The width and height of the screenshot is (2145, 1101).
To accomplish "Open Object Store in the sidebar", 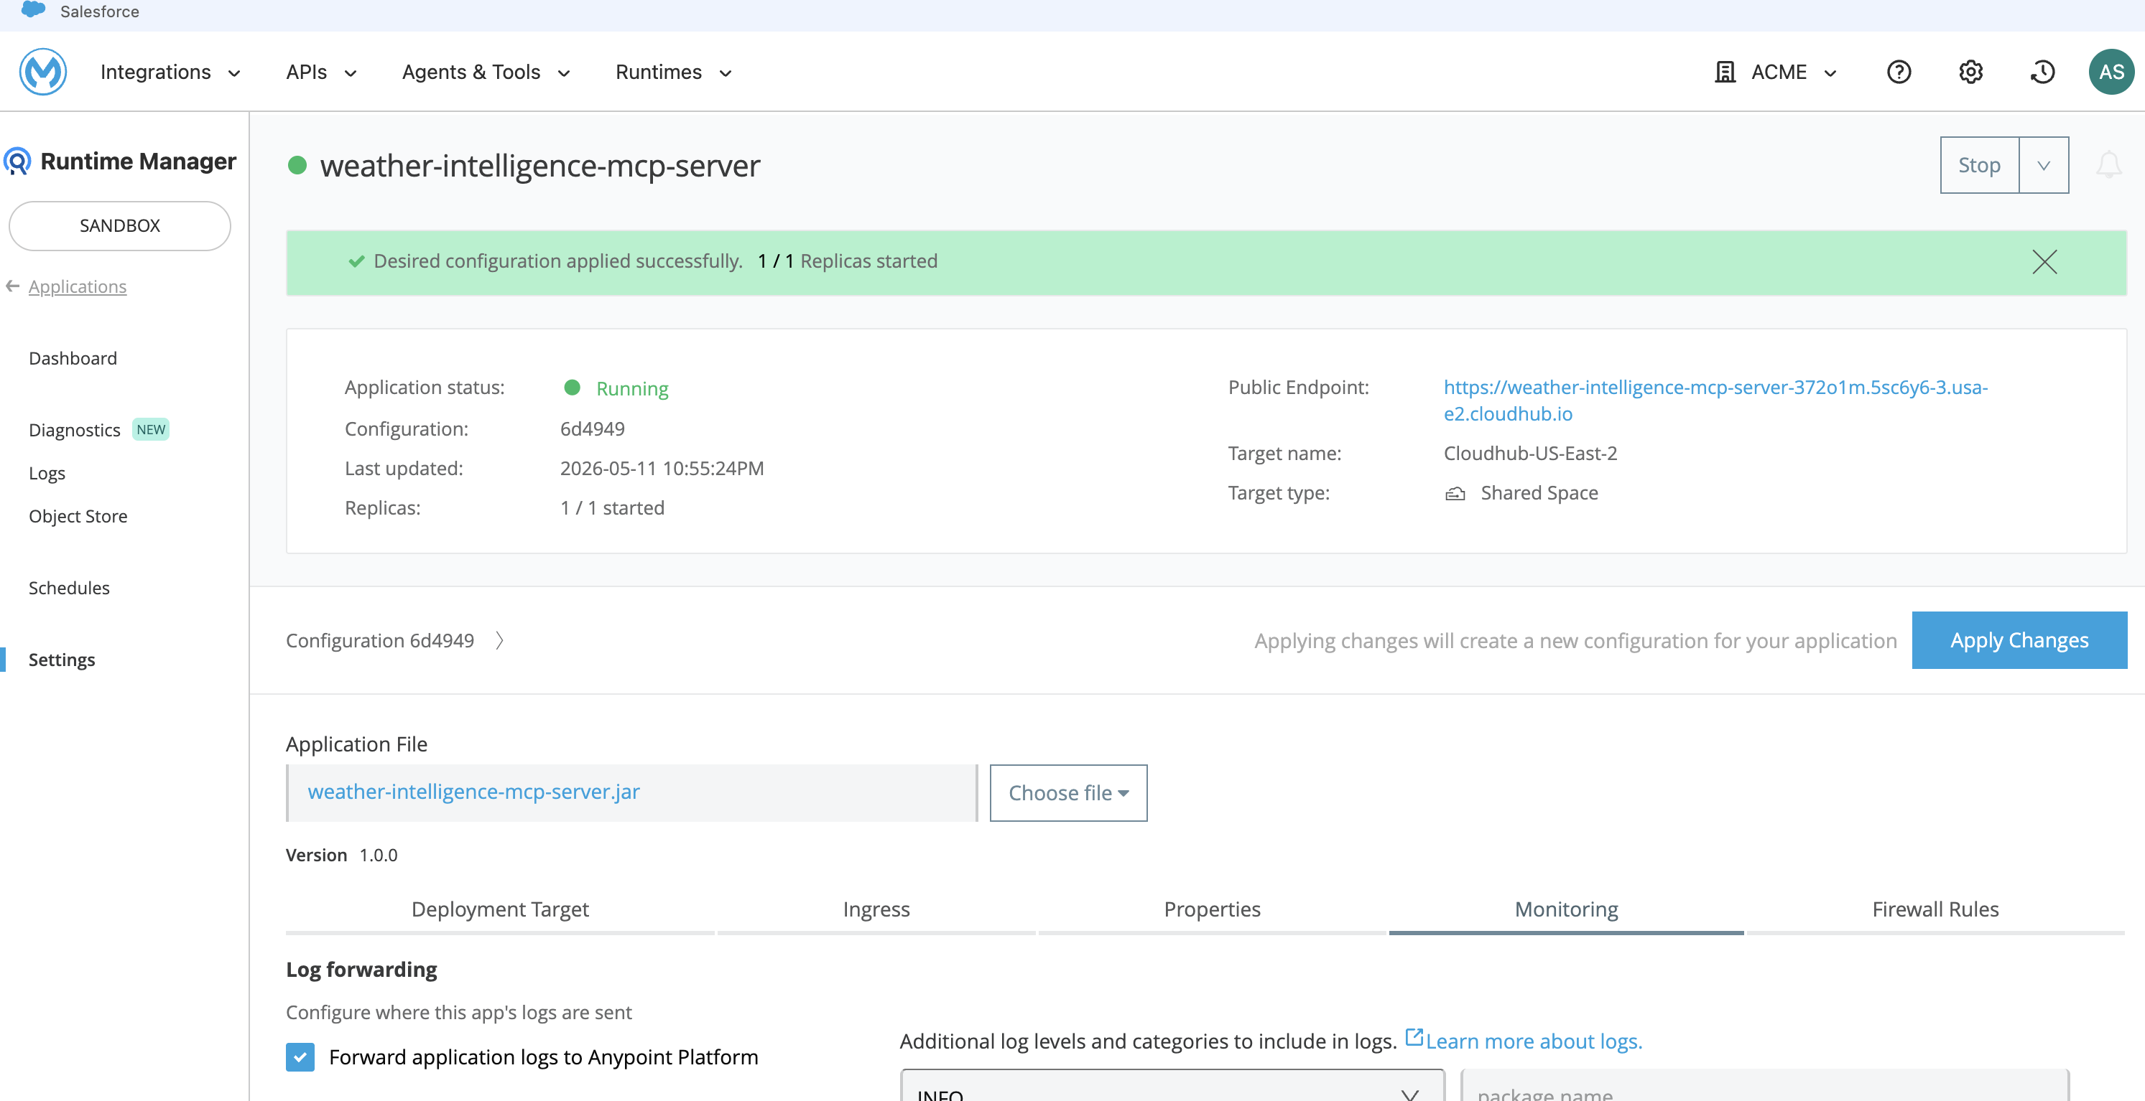I will 78,516.
